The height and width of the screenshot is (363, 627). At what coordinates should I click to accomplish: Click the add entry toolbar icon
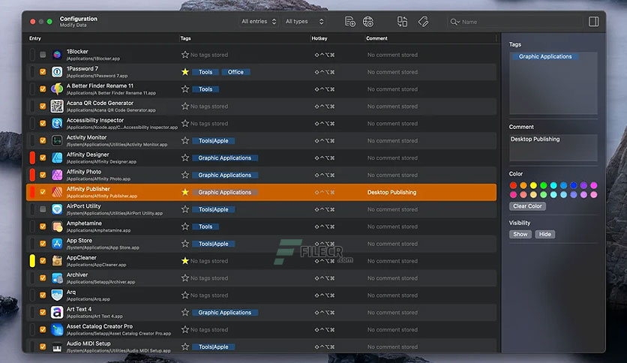click(350, 22)
